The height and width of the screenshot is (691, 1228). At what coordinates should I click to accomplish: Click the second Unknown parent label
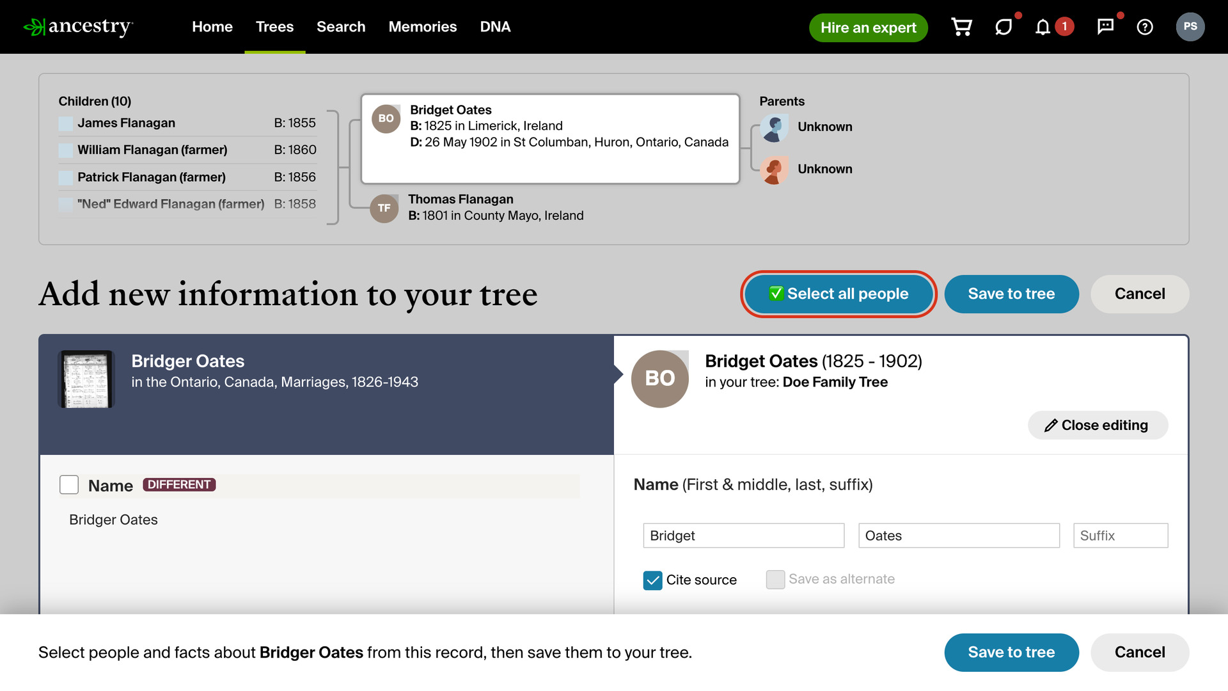pyautogui.click(x=824, y=169)
